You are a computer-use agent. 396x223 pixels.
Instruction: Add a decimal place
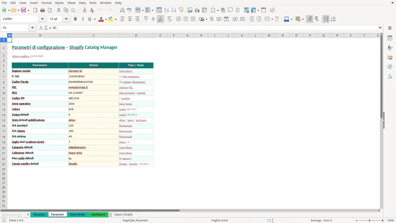[x=235, y=19]
